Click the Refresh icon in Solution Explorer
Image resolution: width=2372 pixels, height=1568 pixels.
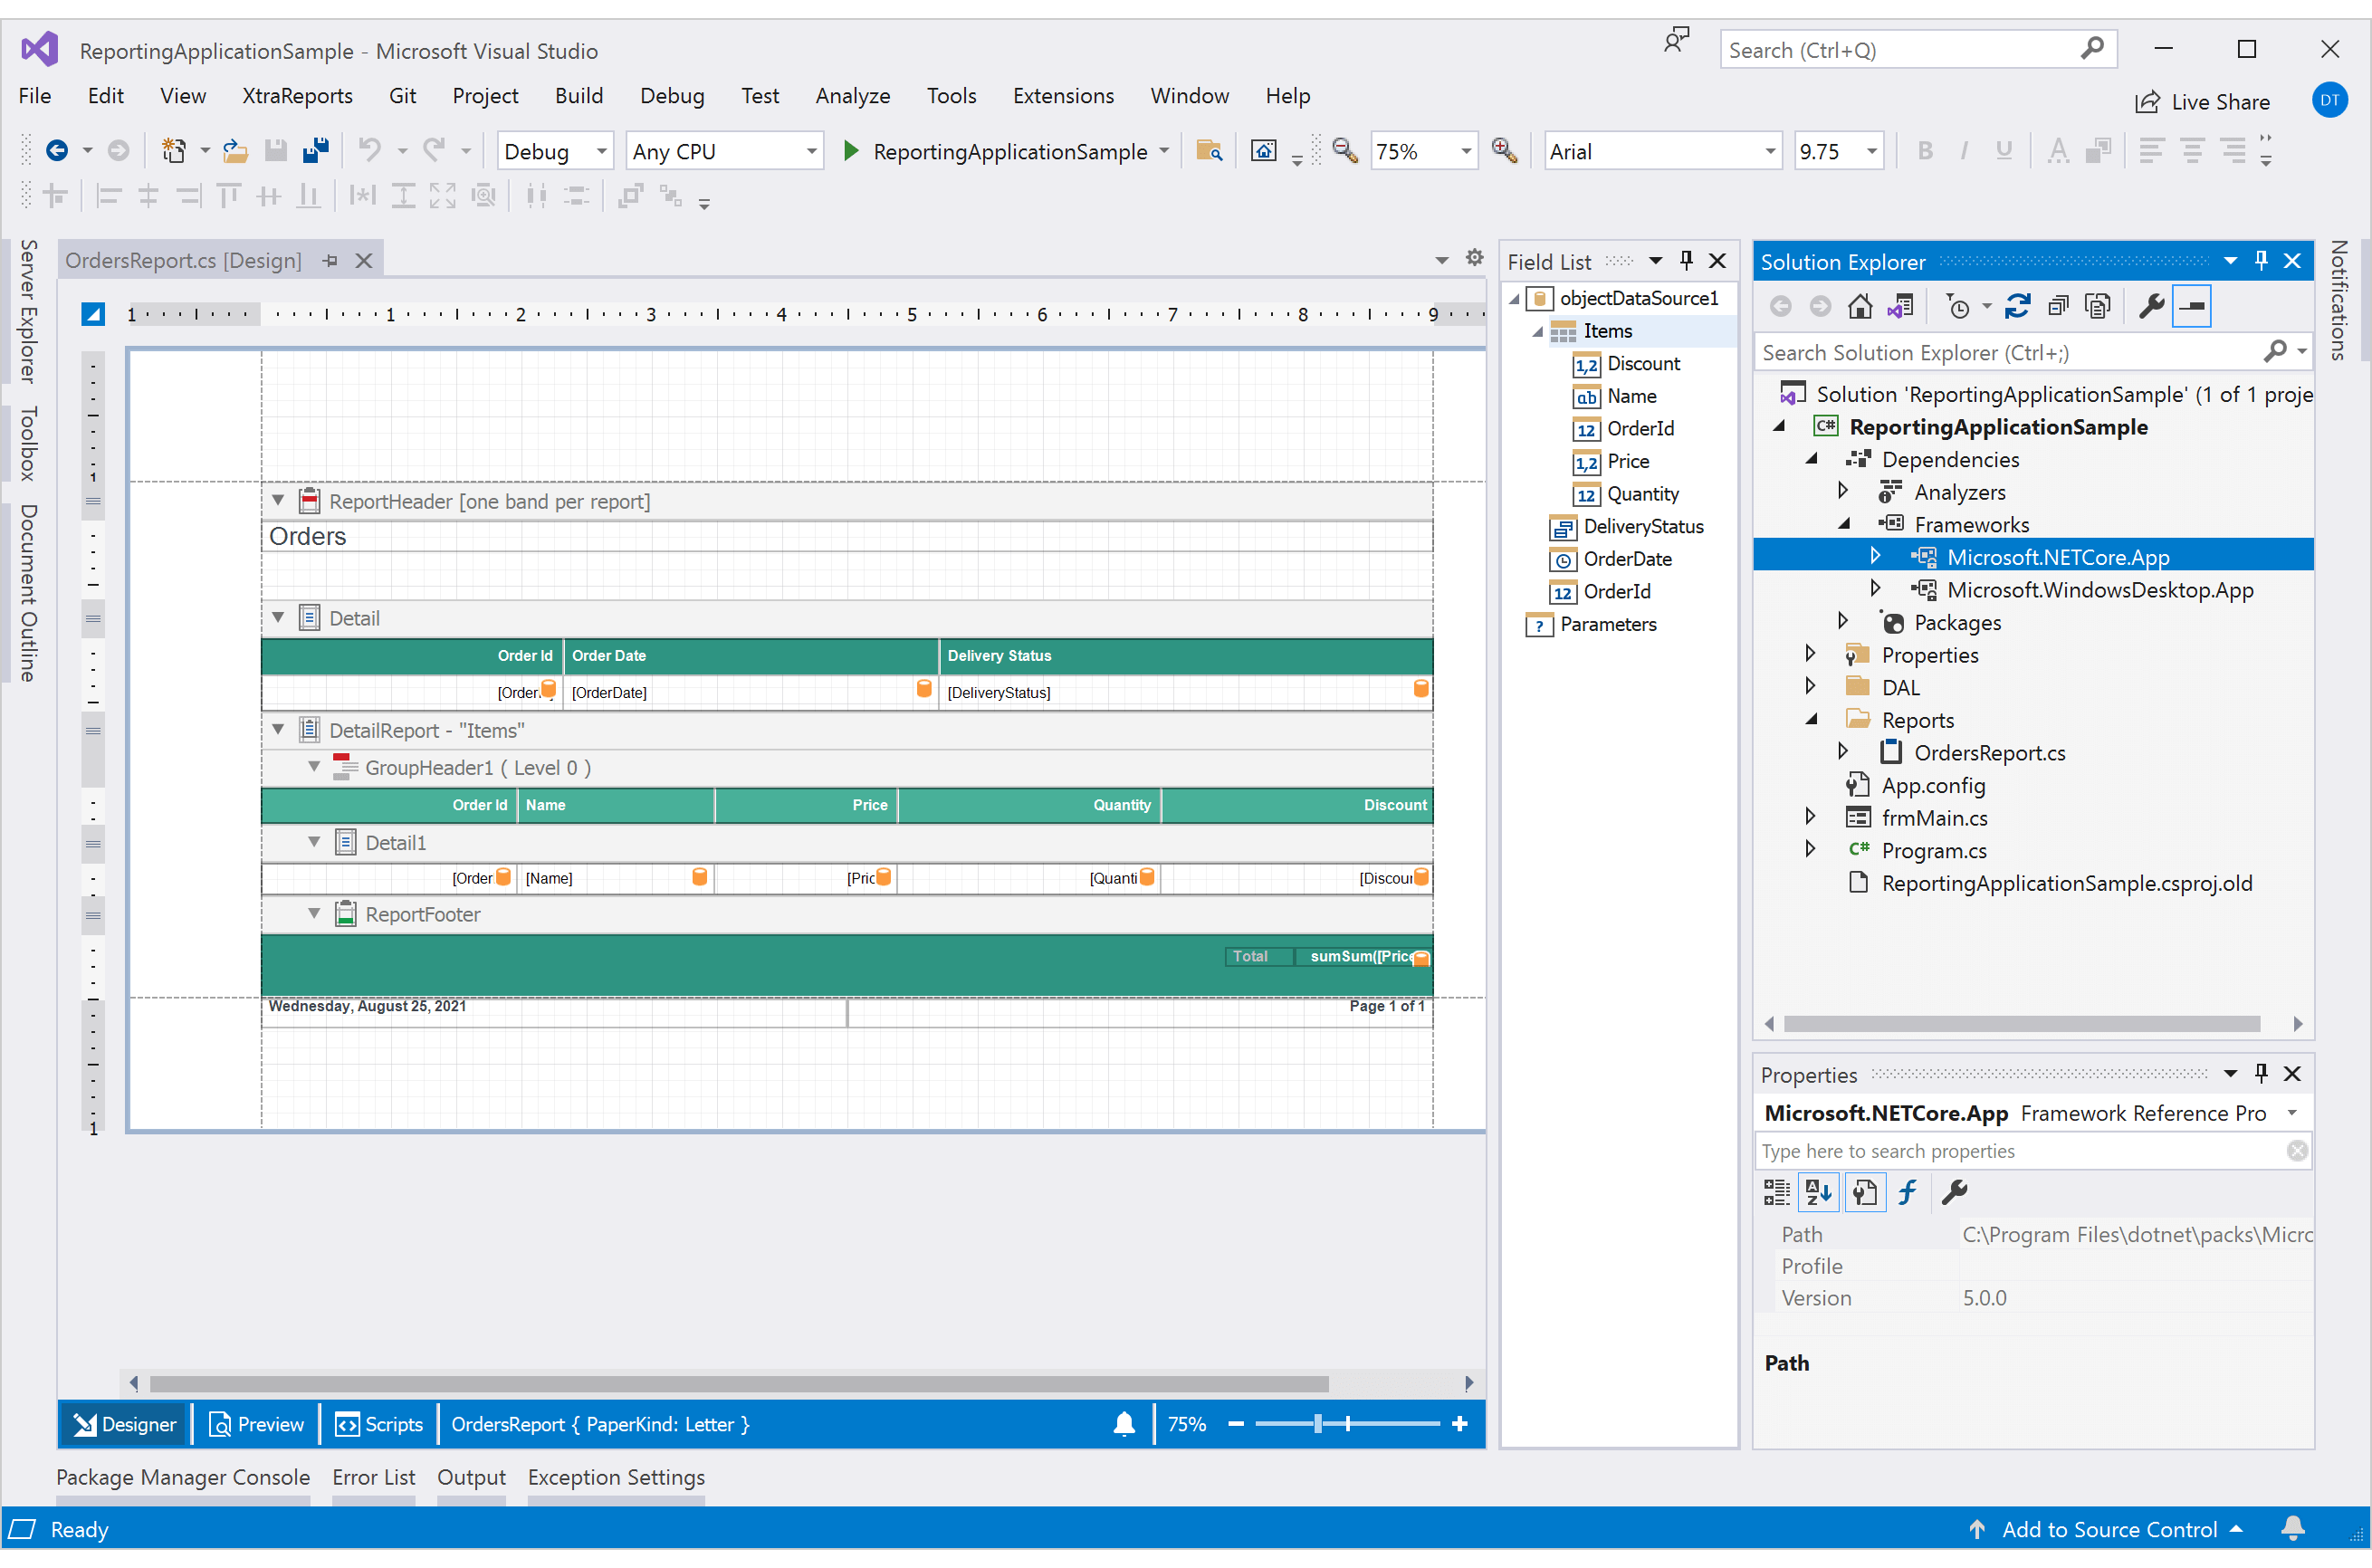tap(2017, 306)
